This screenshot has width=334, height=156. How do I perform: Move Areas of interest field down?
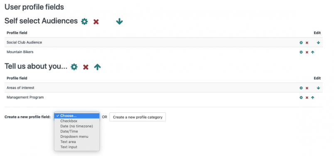(318, 88)
